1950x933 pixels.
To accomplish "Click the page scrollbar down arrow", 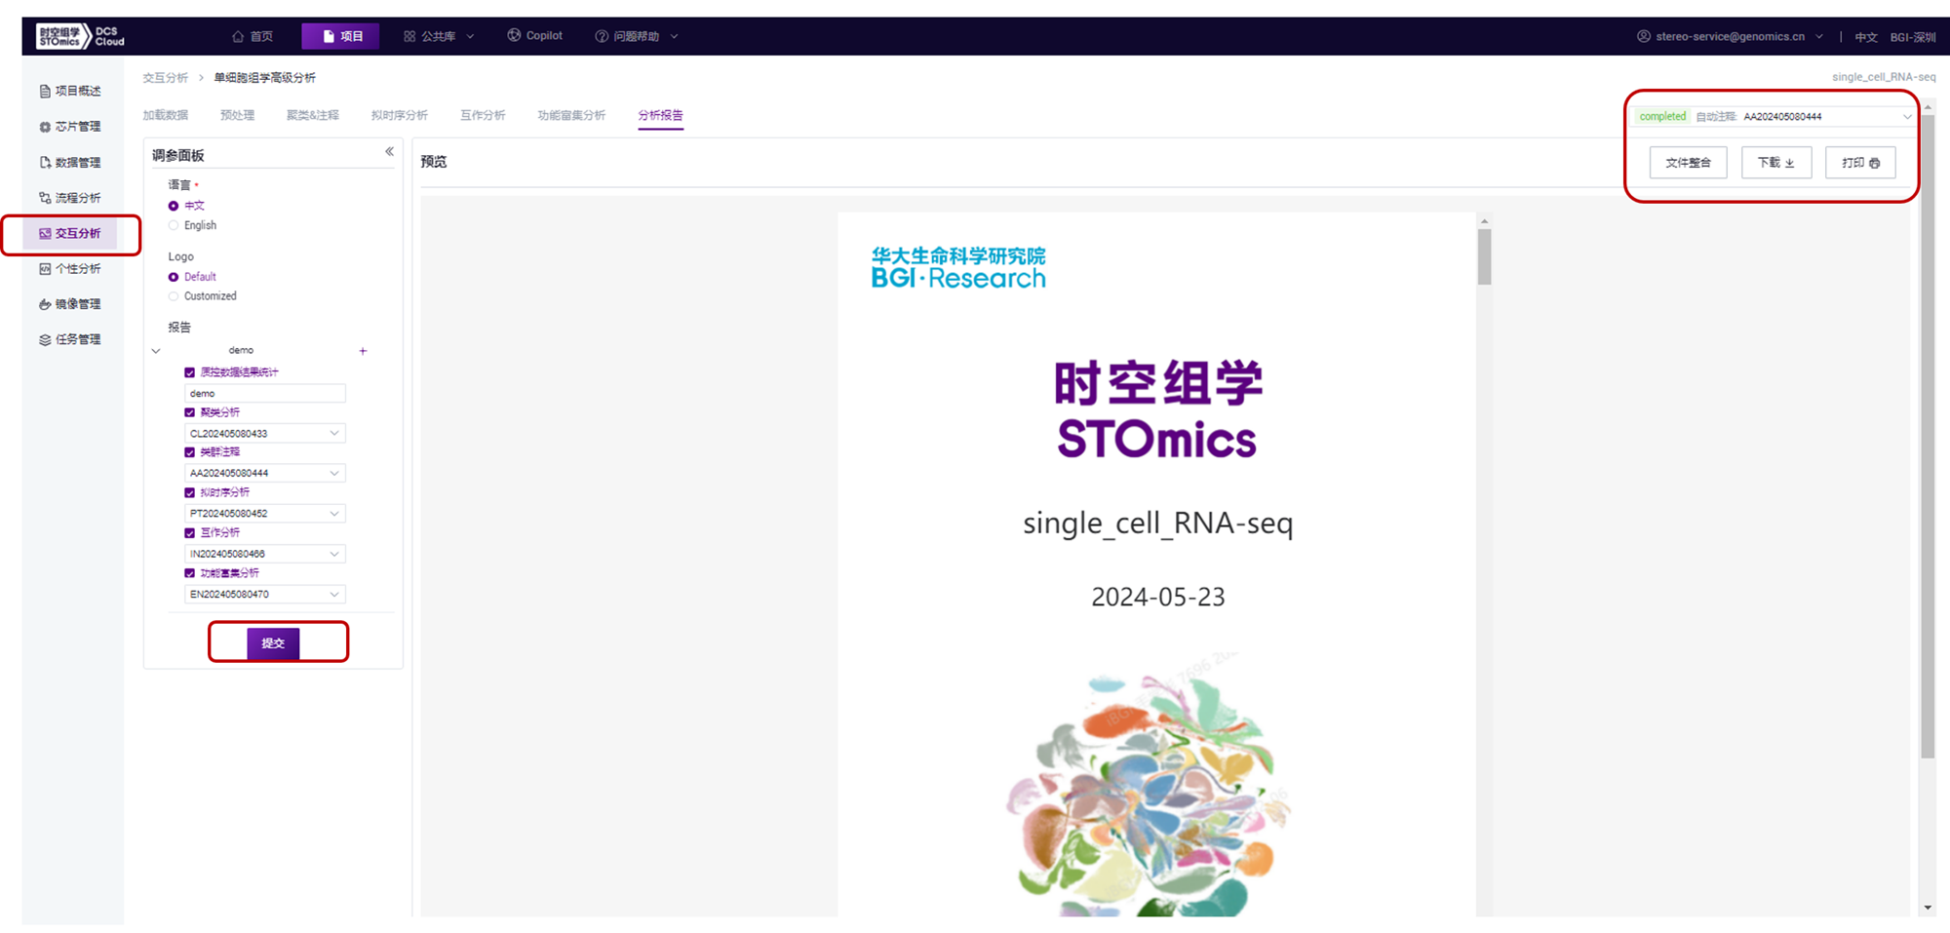I will click(1928, 908).
